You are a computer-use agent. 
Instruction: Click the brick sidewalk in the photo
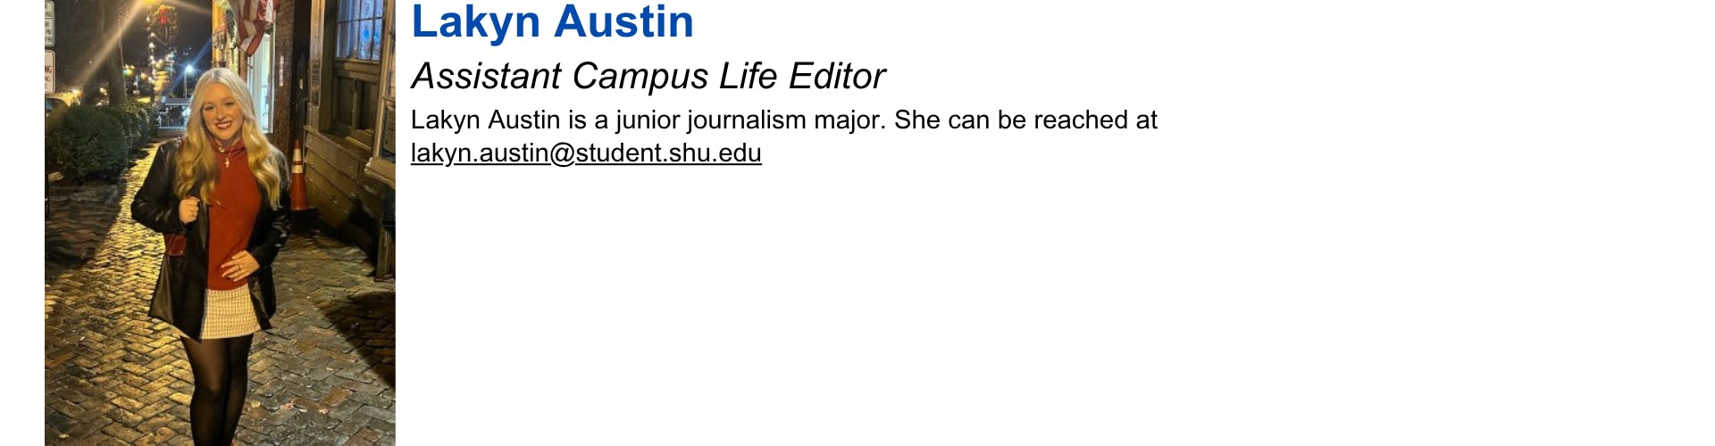98,357
